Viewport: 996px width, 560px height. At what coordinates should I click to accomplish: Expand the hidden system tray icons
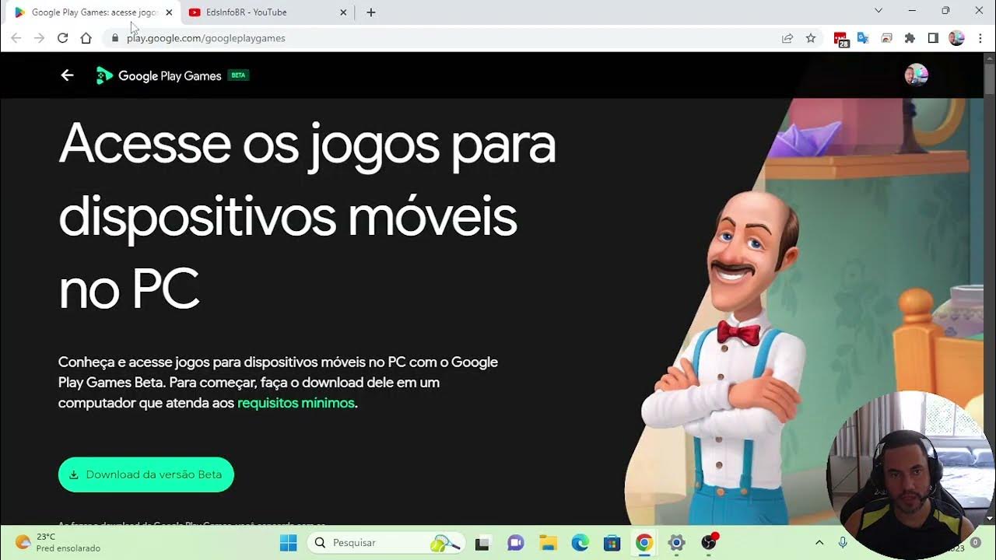[x=819, y=542]
